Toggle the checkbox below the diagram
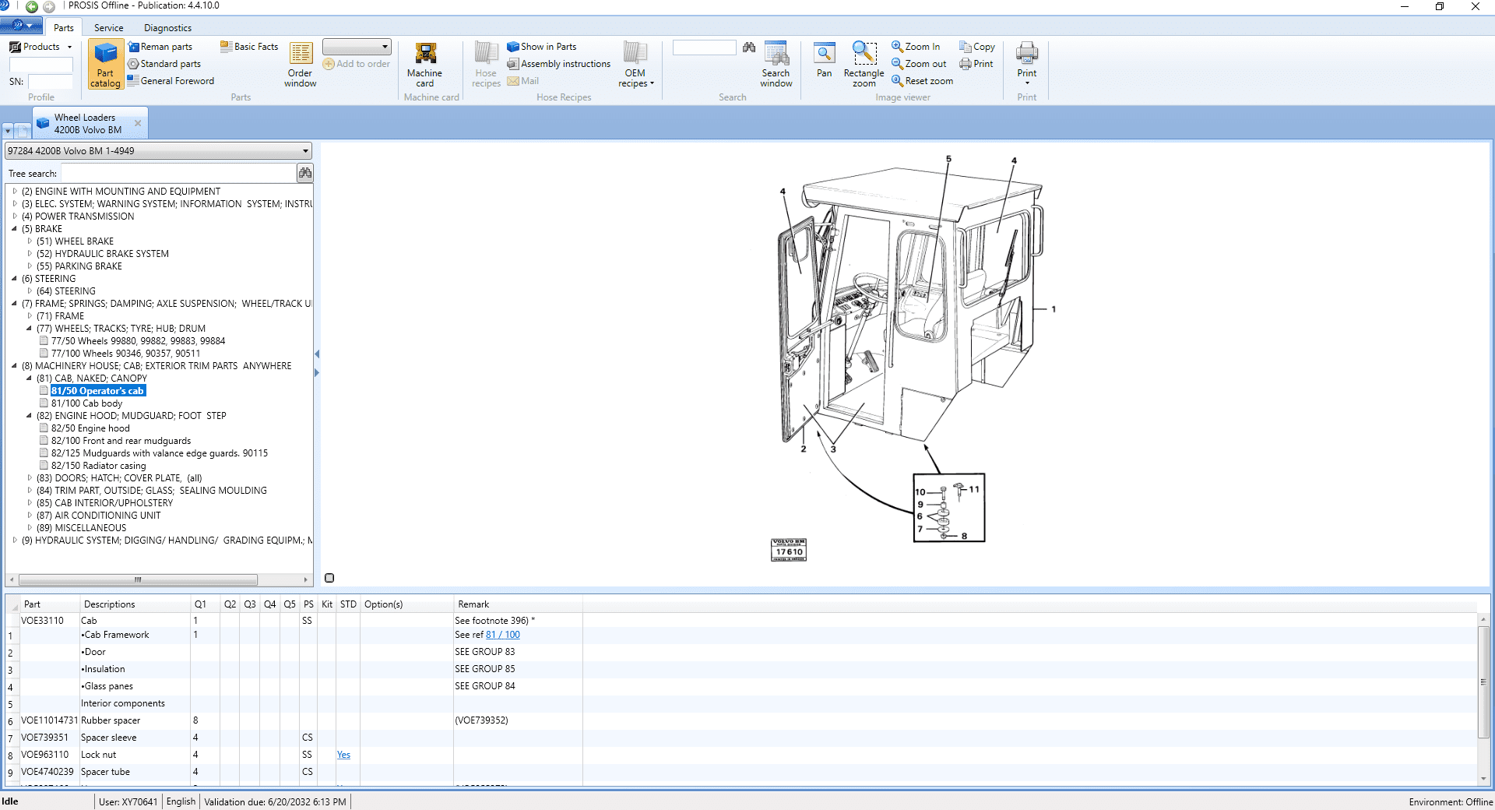 coord(329,578)
